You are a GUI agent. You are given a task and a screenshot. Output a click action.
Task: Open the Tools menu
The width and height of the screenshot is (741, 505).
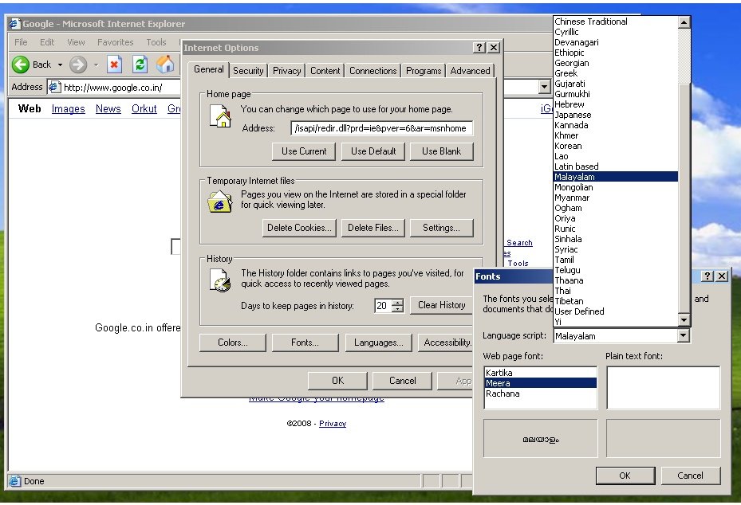156,42
